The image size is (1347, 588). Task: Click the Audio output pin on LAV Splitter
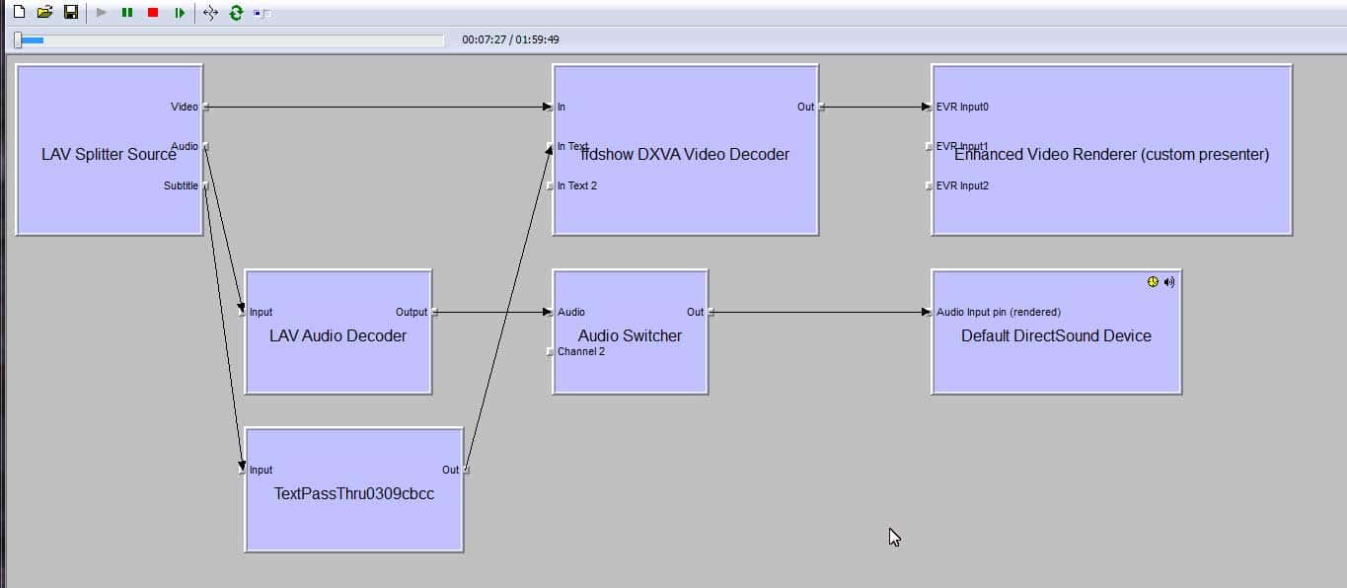205,146
